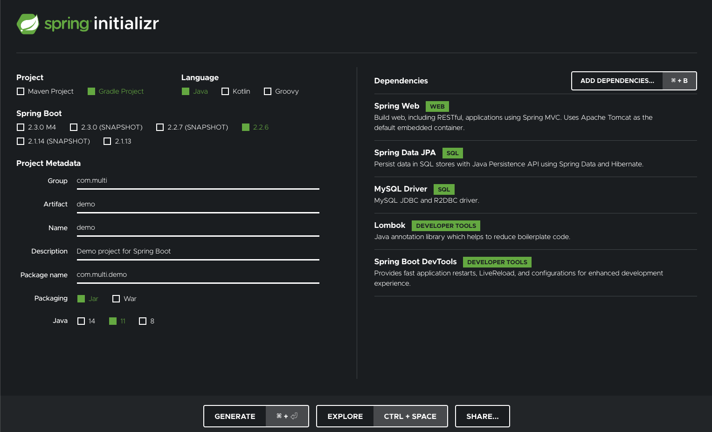Edit the Package name field

tap(198, 274)
